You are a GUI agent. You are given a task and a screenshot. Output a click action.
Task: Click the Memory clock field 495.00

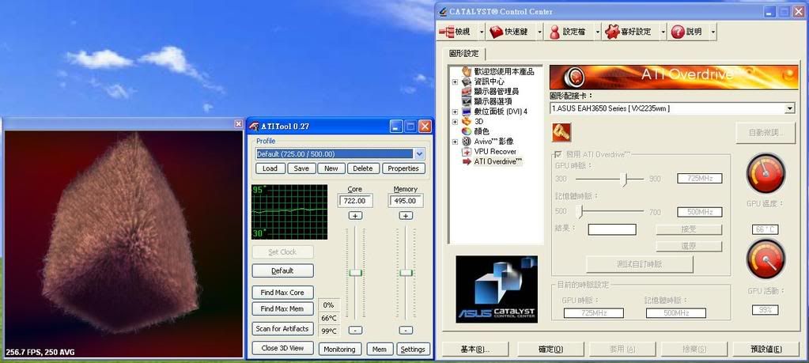[406, 201]
